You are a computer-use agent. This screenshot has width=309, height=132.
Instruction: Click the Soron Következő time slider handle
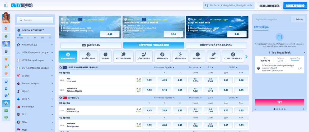(x=20, y=35)
